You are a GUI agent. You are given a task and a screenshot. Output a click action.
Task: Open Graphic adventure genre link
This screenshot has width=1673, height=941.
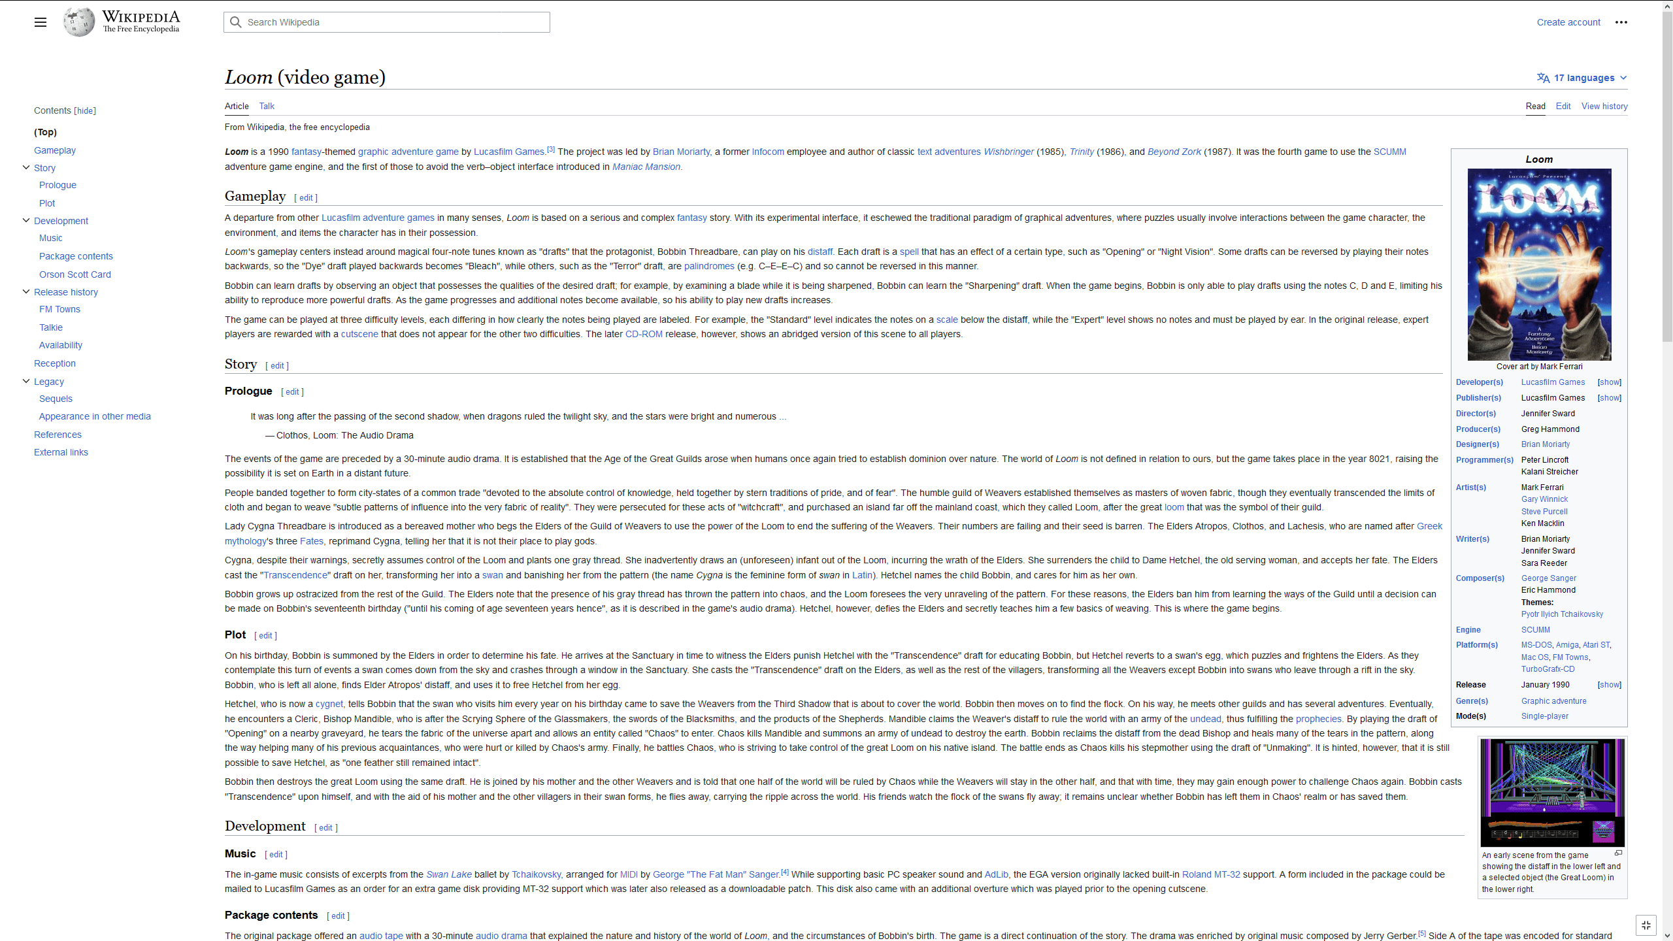[x=1553, y=701]
